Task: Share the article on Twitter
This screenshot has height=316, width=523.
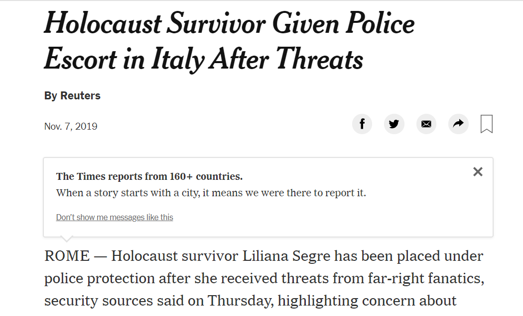Action: (x=394, y=124)
